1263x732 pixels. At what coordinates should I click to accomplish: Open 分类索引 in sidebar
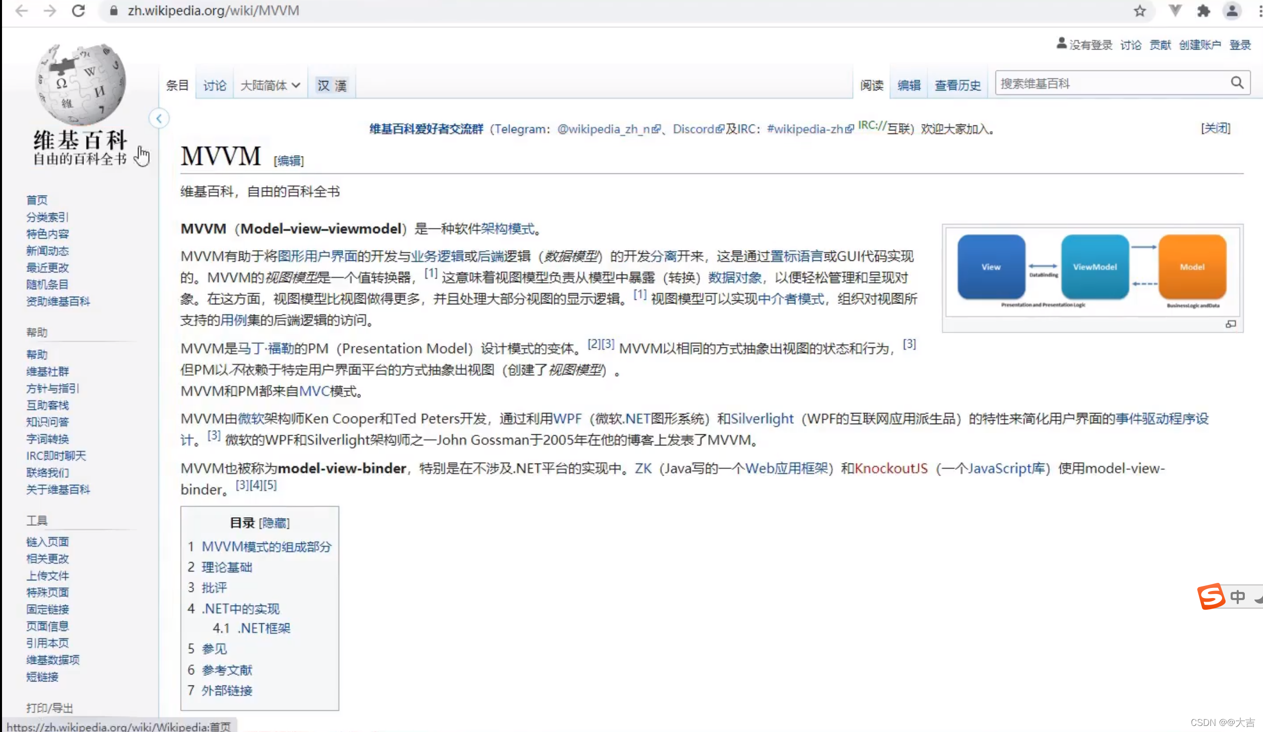click(47, 217)
